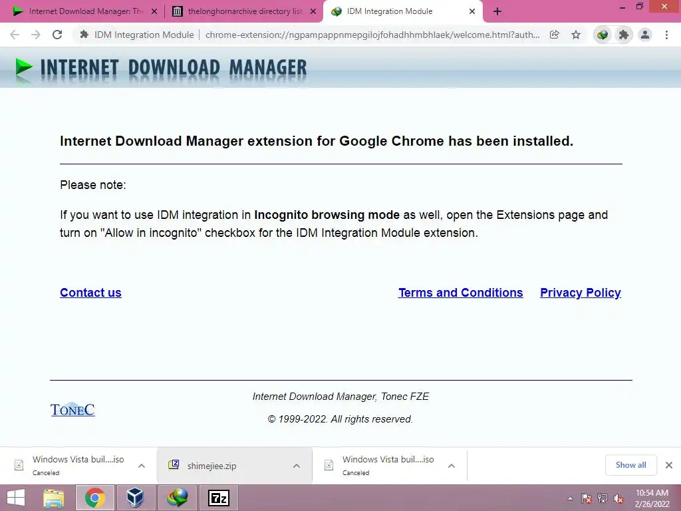Close the IDM Integration Module tab
Image resolution: width=681 pixels, height=511 pixels.
(472, 12)
